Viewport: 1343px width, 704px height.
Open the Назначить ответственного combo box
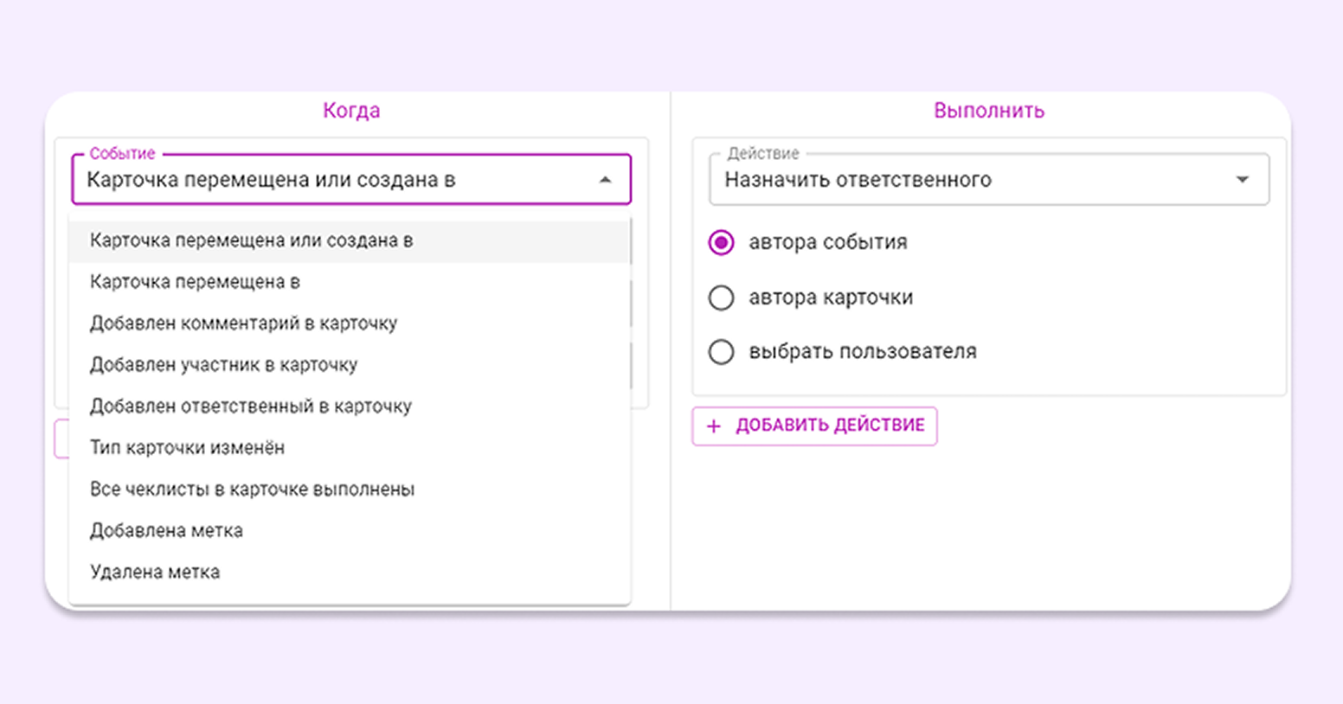(x=969, y=180)
